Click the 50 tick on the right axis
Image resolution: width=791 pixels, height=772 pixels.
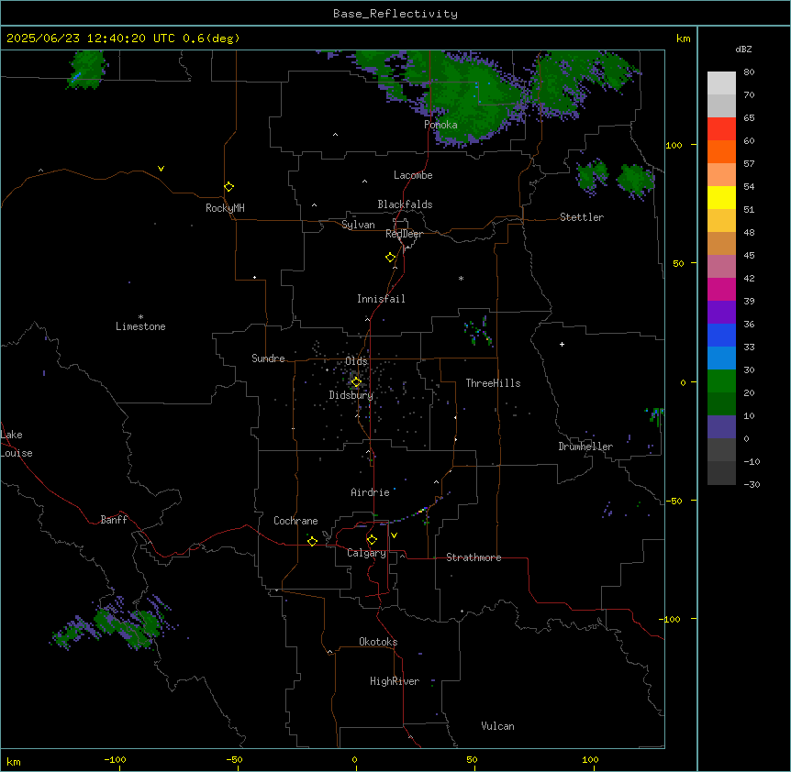tap(678, 263)
